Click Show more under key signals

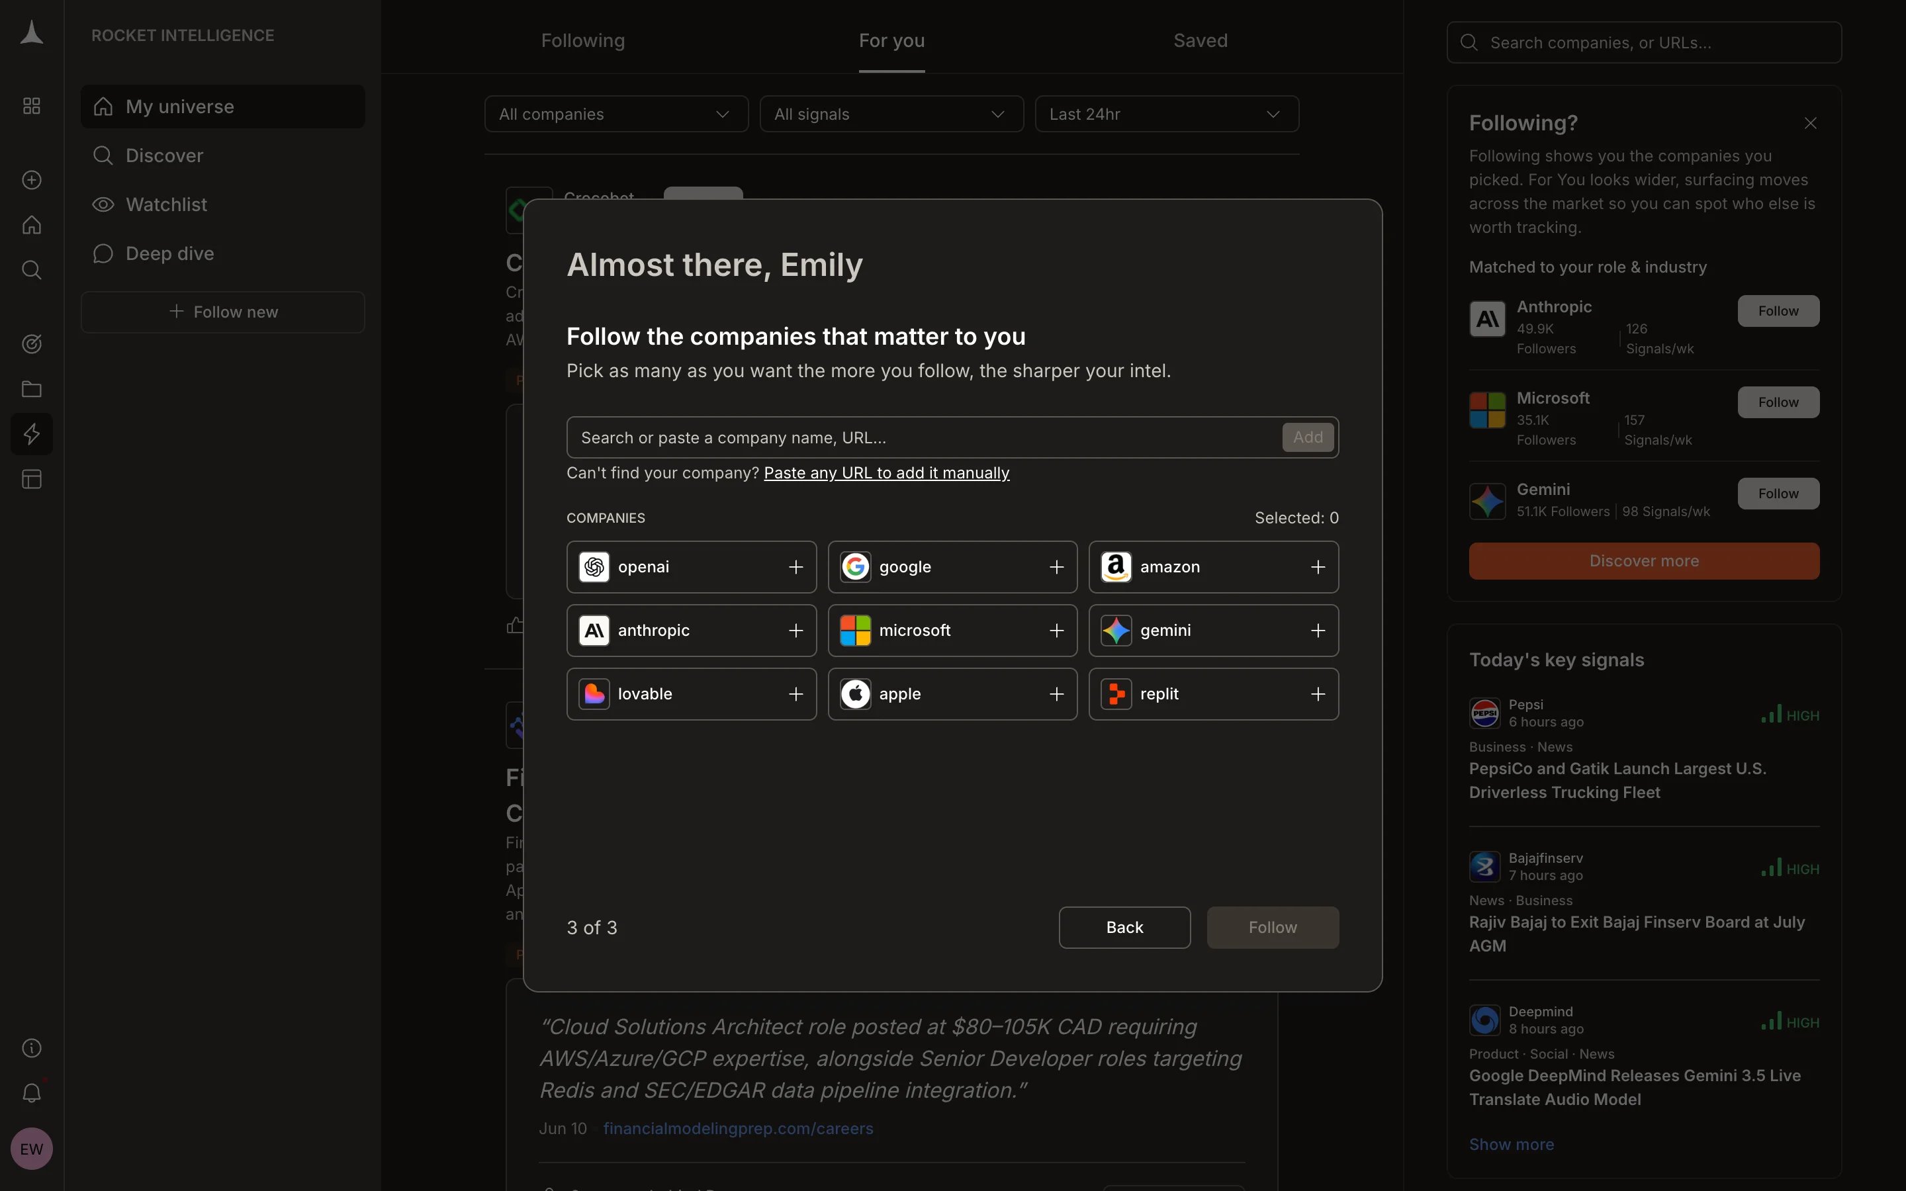1512,1144
